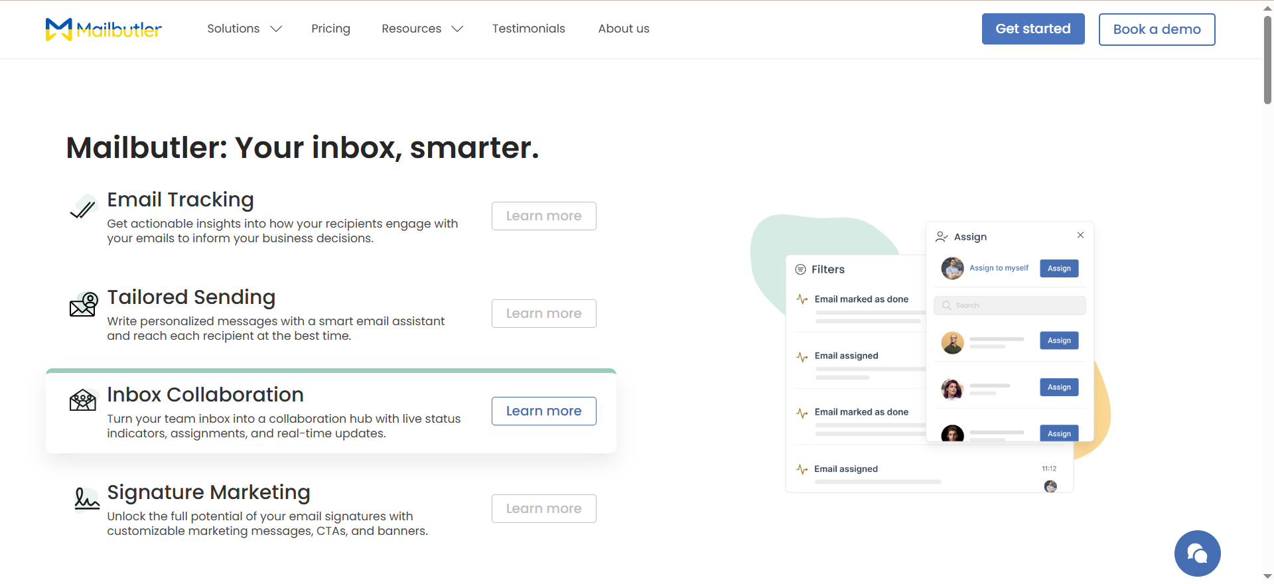The image size is (1274, 584).
Task: Click the Filters icon in the illustration
Action: pos(800,269)
